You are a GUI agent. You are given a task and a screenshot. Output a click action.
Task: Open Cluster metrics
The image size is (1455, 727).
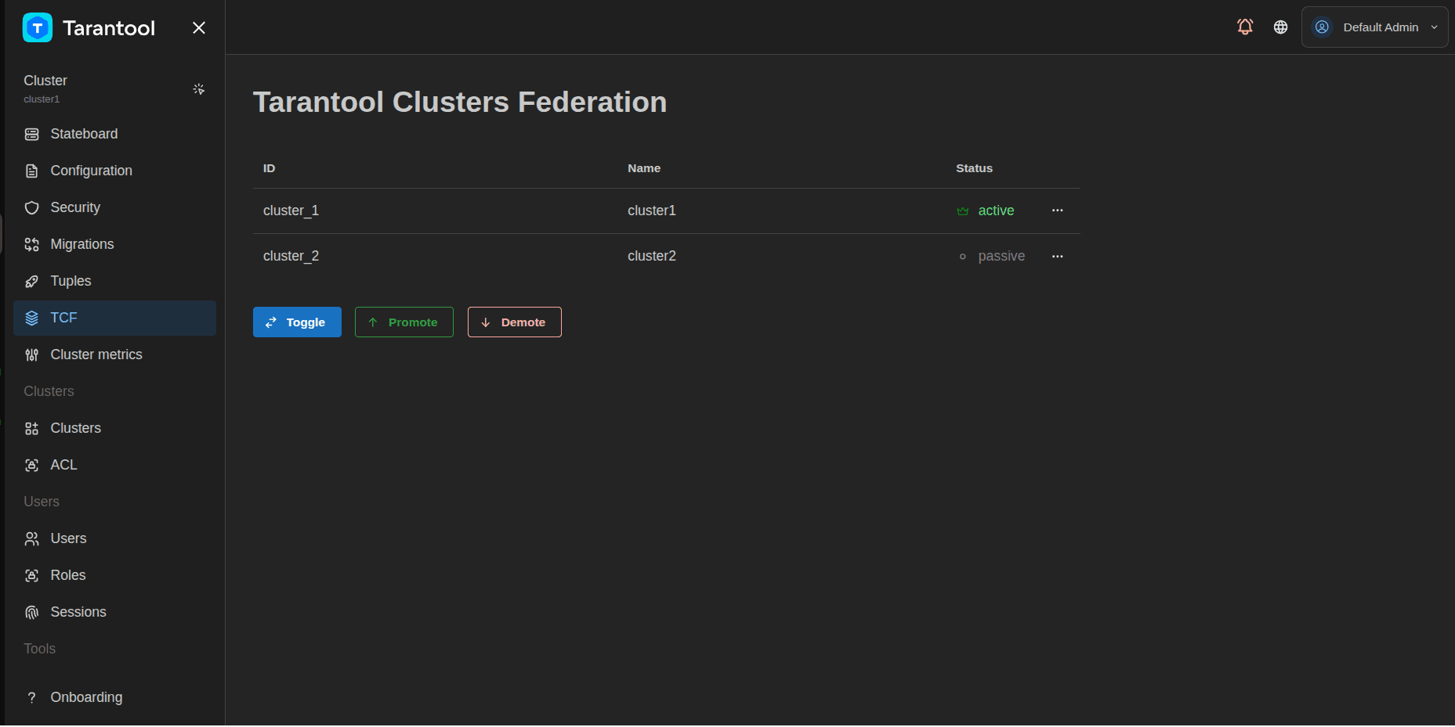click(x=114, y=355)
